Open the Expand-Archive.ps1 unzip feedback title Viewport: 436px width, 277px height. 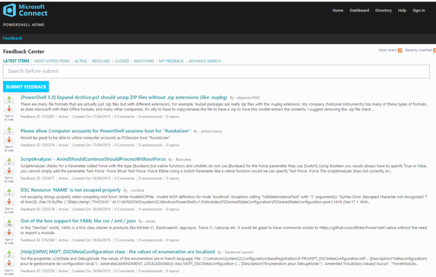(x=124, y=97)
